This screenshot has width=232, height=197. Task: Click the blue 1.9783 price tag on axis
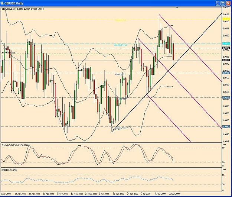pyautogui.click(x=226, y=73)
